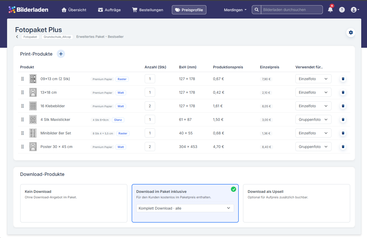Open Bestellungen in navigation
Screen dimensions: 367x238
[x=148, y=10]
